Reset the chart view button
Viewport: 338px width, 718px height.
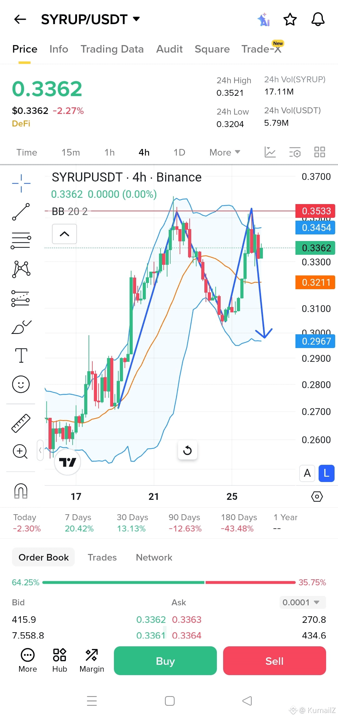(187, 450)
